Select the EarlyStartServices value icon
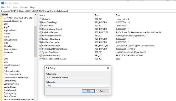This screenshot has width=176, height=101. [41, 32]
